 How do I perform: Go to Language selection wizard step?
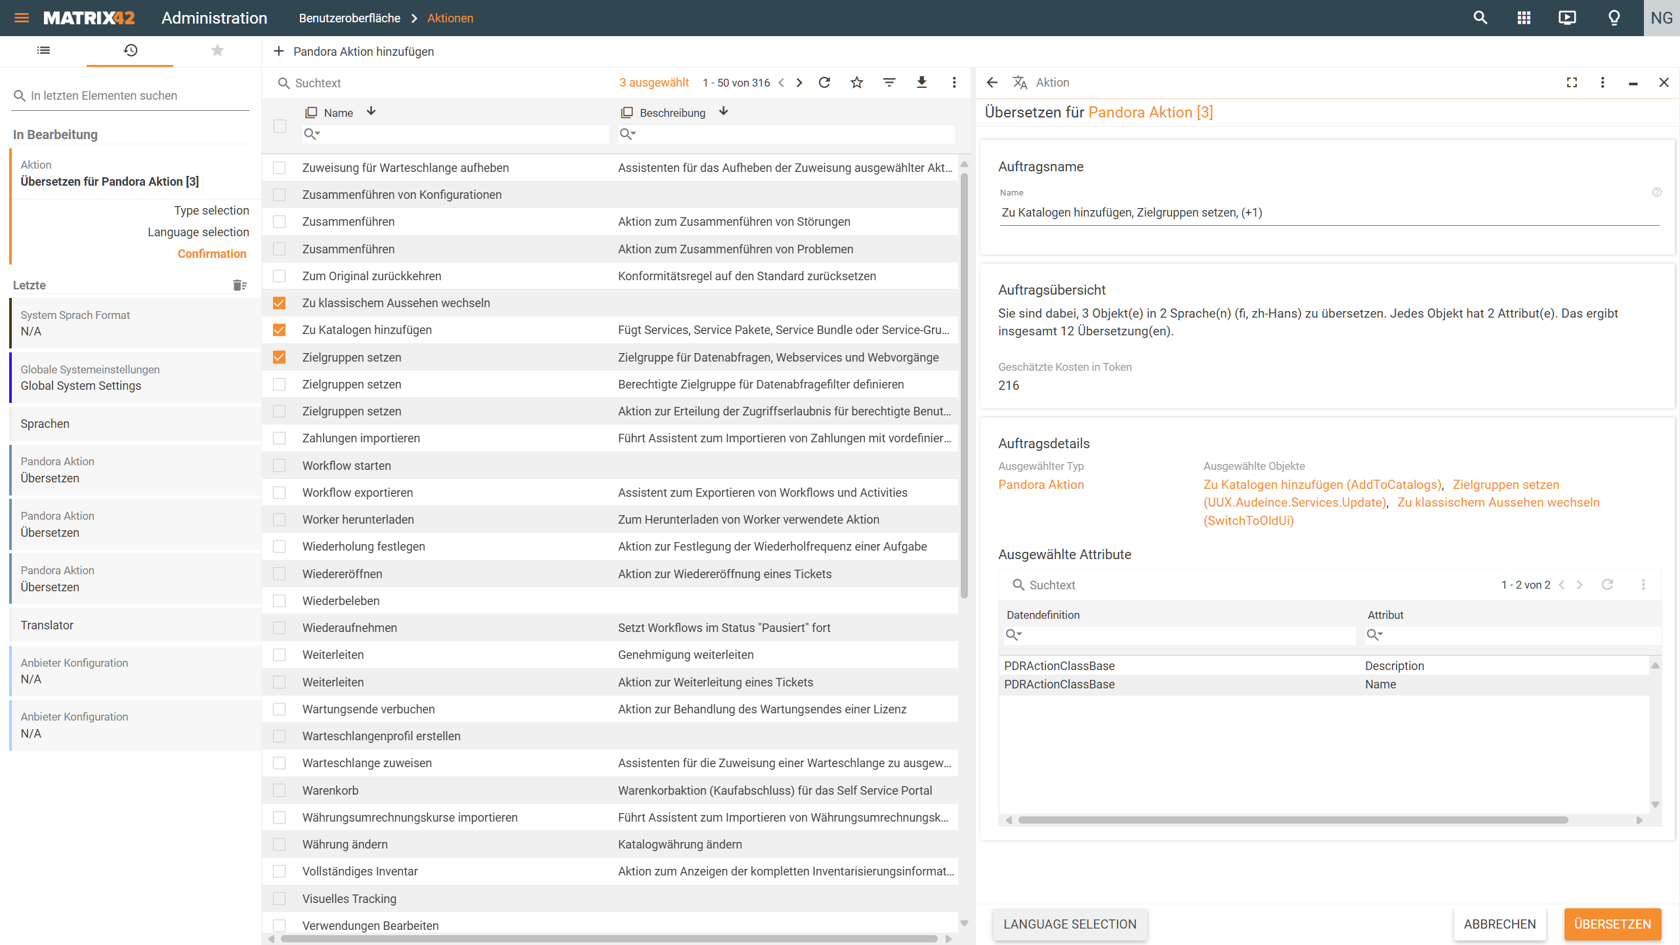(x=198, y=232)
